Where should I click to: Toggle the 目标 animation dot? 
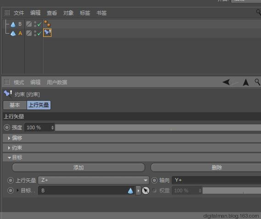coord(11,190)
